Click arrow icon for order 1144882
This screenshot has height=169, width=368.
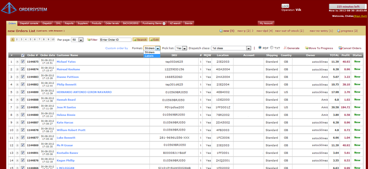click(x=17, y=84)
